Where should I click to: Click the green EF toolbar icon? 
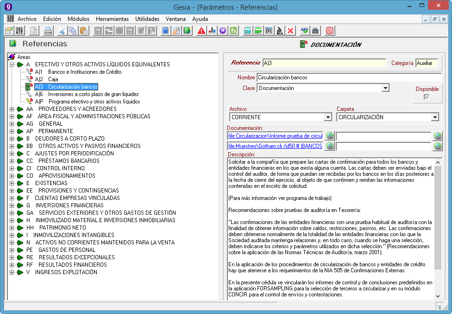tap(258, 31)
